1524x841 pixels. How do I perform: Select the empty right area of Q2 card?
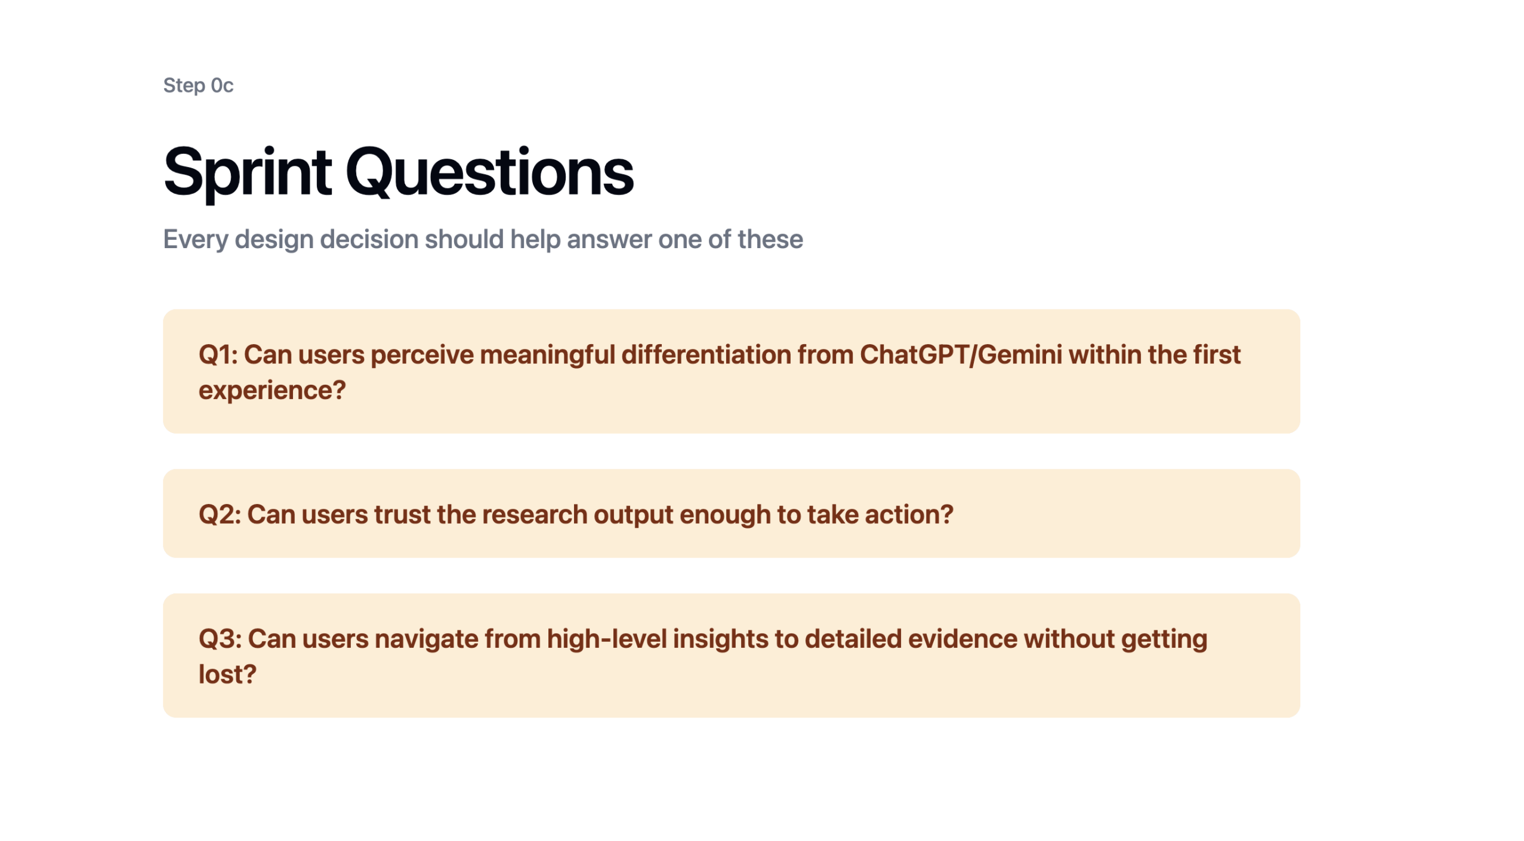pos(1134,515)
